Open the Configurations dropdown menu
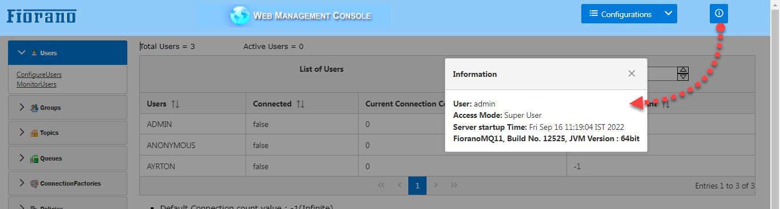780x209 pixels. point(629,14)
